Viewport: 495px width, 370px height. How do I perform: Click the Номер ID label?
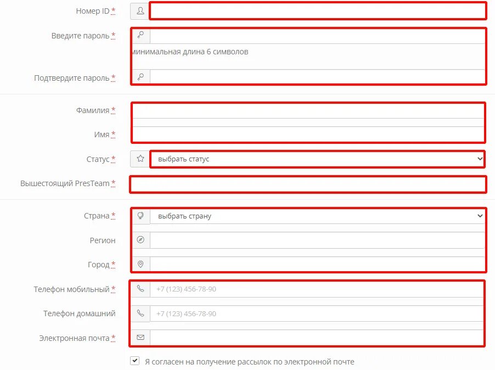[95, 11]
